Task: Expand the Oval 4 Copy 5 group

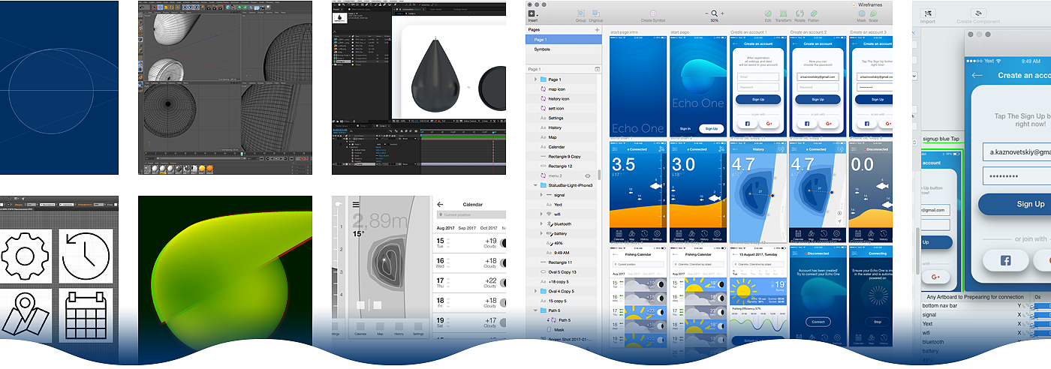Action: (x=535, y=291)
